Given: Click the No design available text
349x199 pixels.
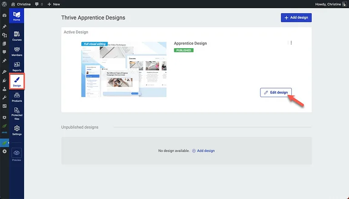Looking at the screenshot, I should (174, 151).
